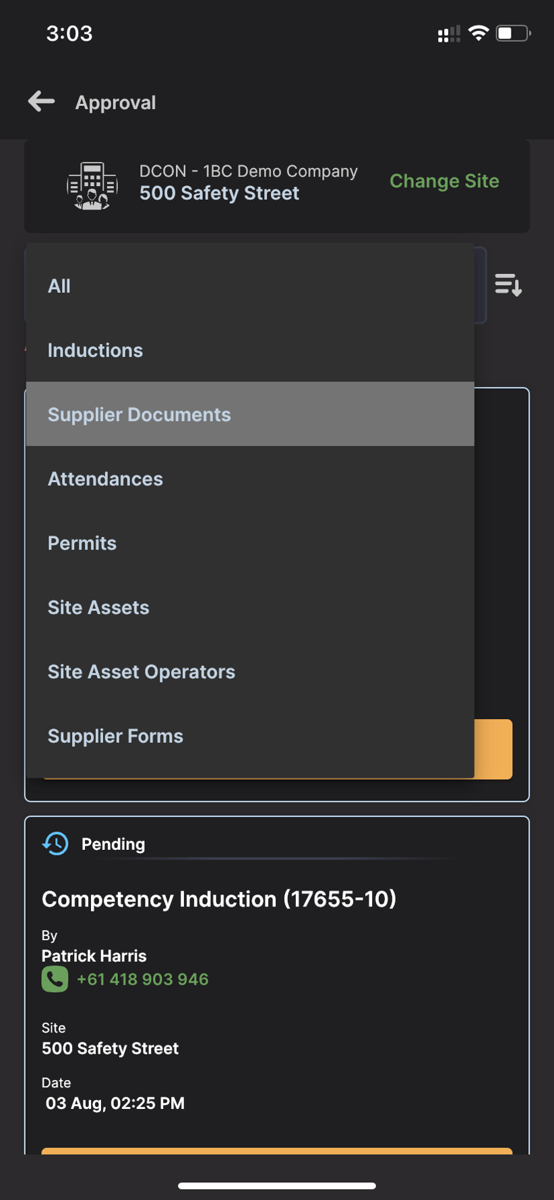The height and width of the screenshot is (1200, 554).
Task: Choose Site Assets filter
Action: click(98, 607)
